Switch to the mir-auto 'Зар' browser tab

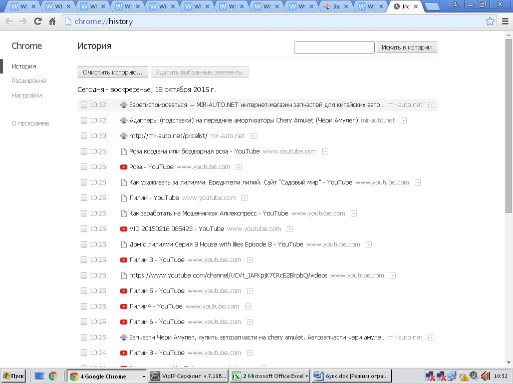coord(336,6)
